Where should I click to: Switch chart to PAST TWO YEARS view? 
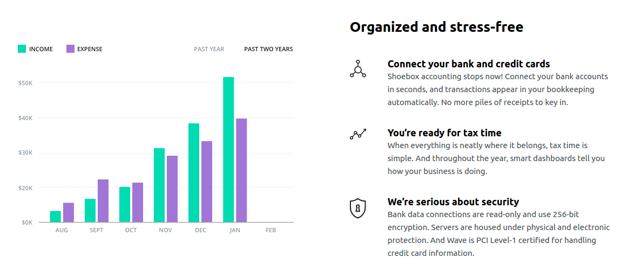(x=268, y=49)
